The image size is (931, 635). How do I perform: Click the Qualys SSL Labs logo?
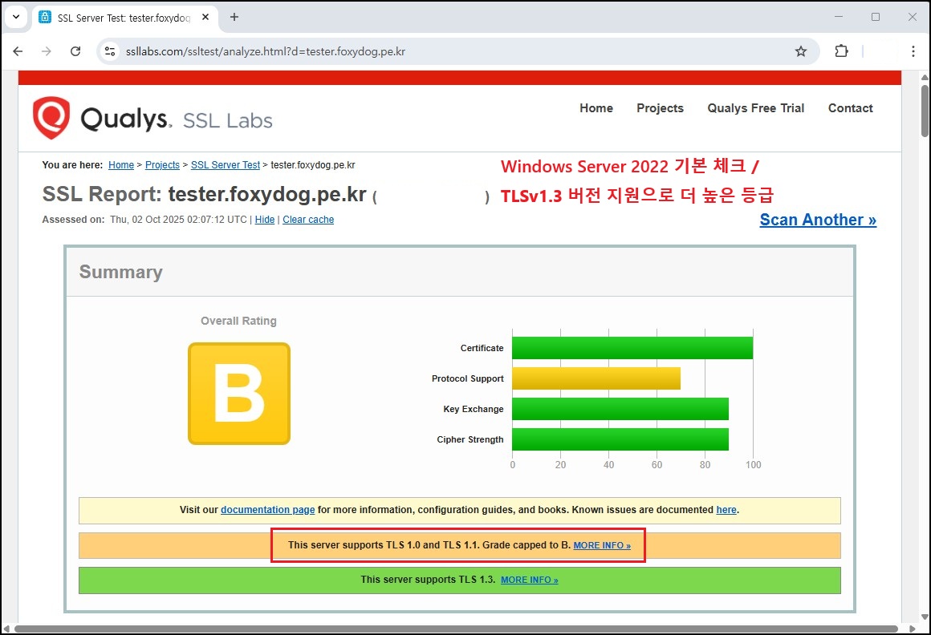click(152, 118)
